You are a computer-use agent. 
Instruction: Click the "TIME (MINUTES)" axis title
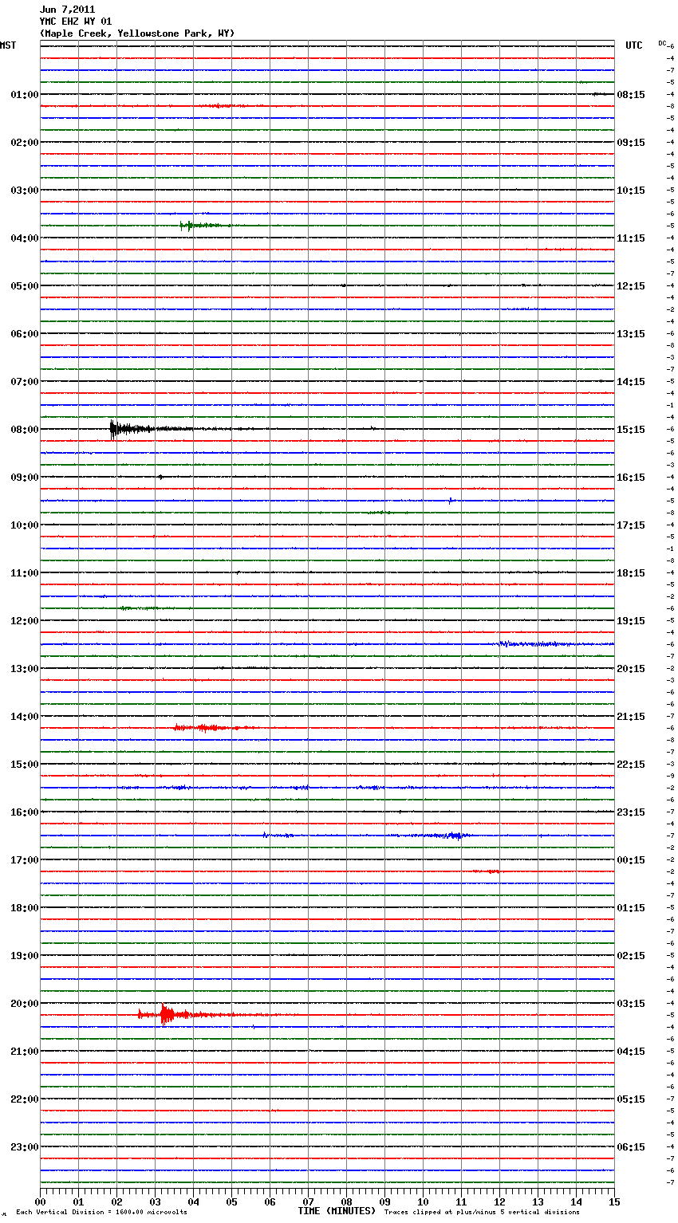(337, 1211)
